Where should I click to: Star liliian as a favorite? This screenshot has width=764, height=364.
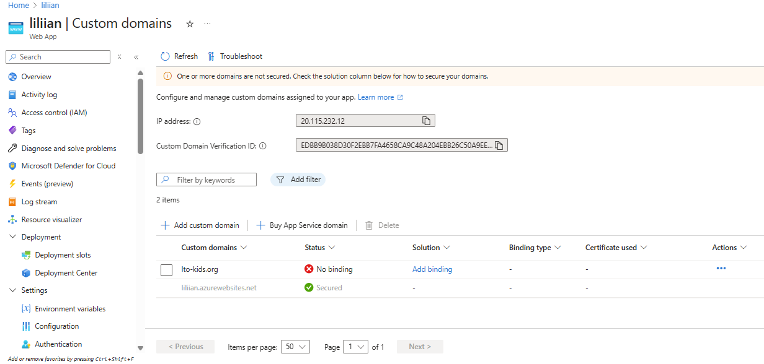(x=190, y=24)
